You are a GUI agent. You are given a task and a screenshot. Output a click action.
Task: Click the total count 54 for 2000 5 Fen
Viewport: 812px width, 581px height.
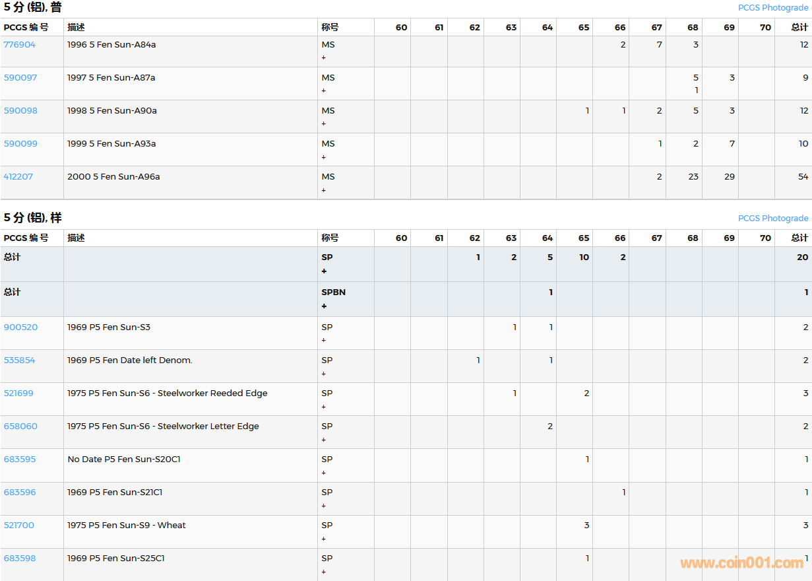[803, 177]
